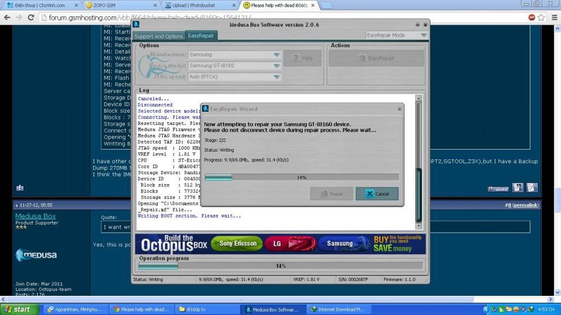Viewport: 561px width, 315px height.
Task: Switch to Please help with dead taskbar item
Action: pos(142,310)
